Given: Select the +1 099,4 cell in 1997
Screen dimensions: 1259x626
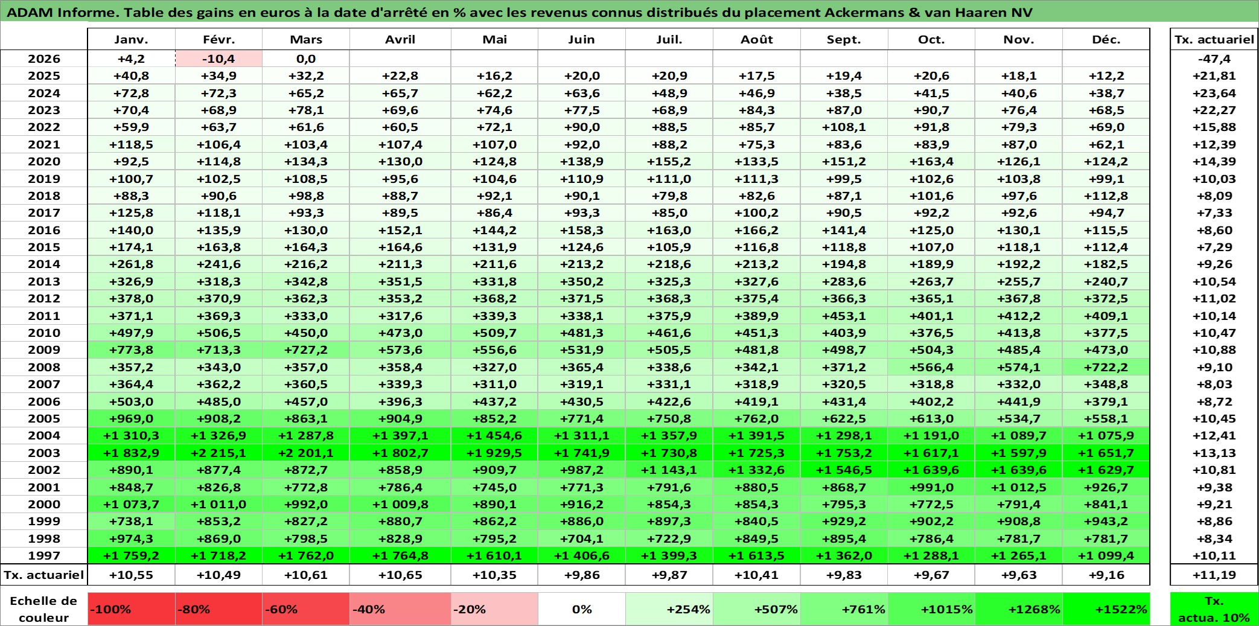Looking at the screenshot, I should coord(1106,555).
